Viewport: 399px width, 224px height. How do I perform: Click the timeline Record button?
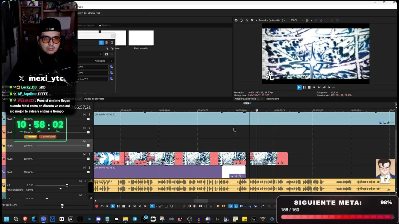tap(97, 206)
